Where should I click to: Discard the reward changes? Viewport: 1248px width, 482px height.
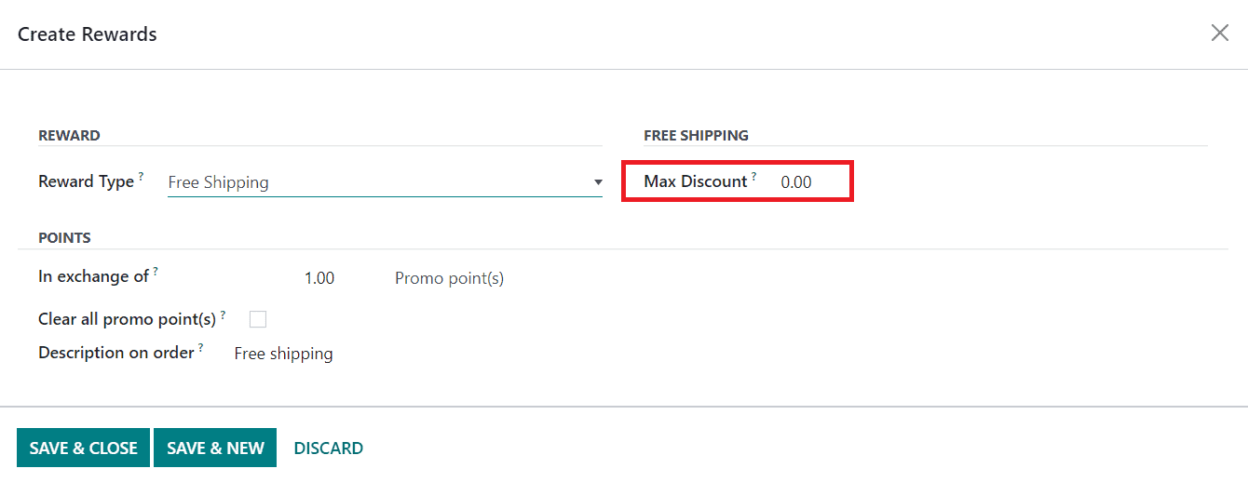point(328,448)
